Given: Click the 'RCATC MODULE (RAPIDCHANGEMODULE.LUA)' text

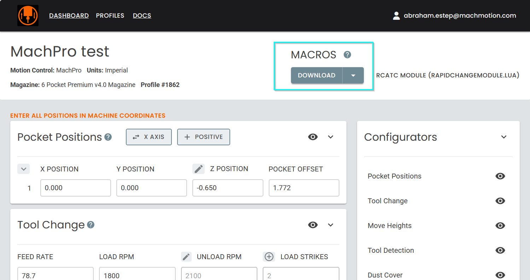Looking at the screenshot, I should point(448,75).
